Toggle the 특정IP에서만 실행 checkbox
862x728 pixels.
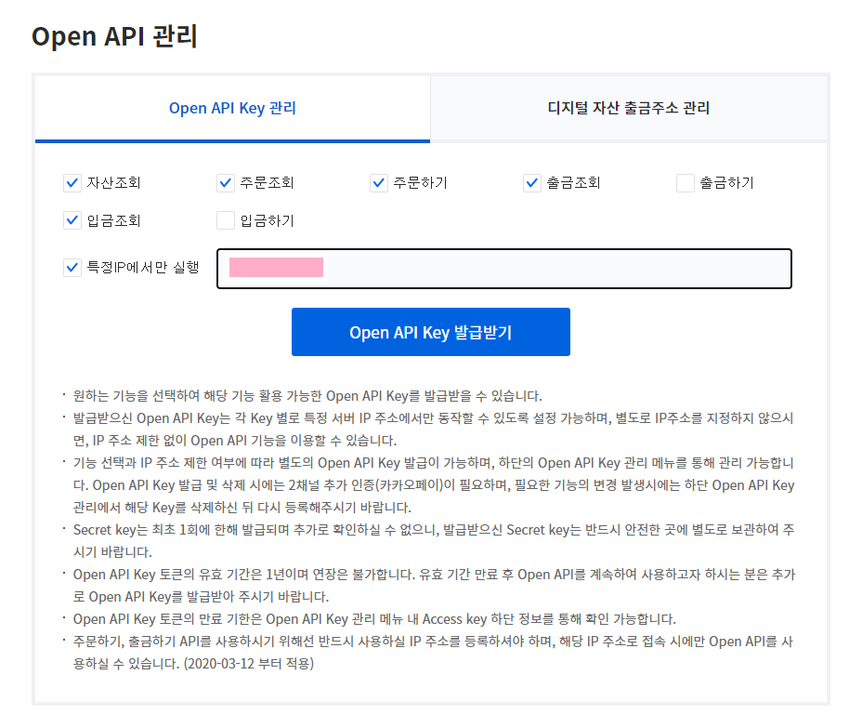(72, 268)
